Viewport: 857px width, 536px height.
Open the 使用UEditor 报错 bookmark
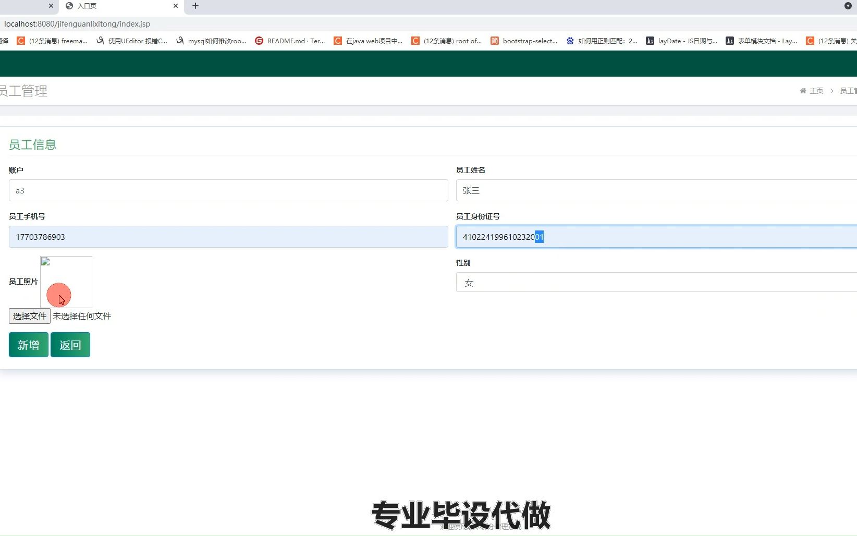point(132,41)
